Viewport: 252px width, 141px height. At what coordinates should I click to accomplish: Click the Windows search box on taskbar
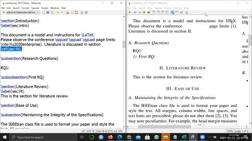[43, 137]
